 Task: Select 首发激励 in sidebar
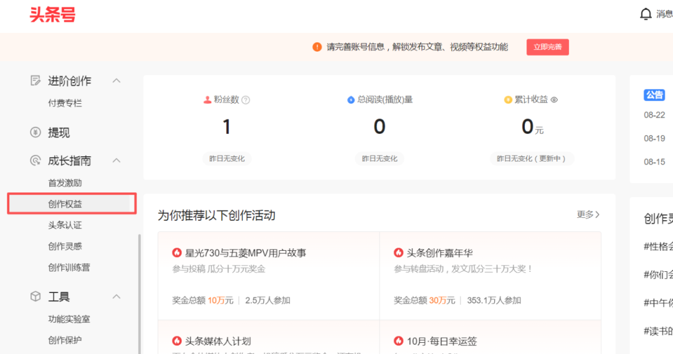[x=65, y=183]
